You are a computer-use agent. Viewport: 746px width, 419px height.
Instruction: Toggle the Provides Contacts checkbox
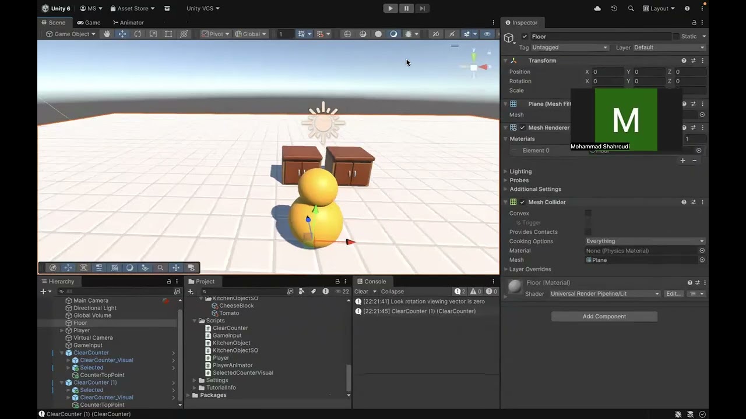pos(588,232)
